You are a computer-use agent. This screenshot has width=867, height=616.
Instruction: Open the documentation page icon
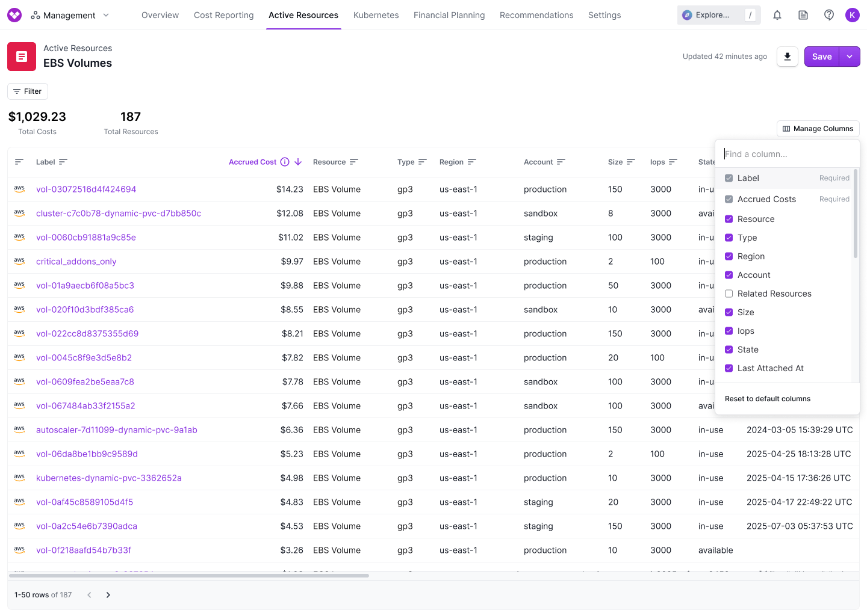point(803,15)
